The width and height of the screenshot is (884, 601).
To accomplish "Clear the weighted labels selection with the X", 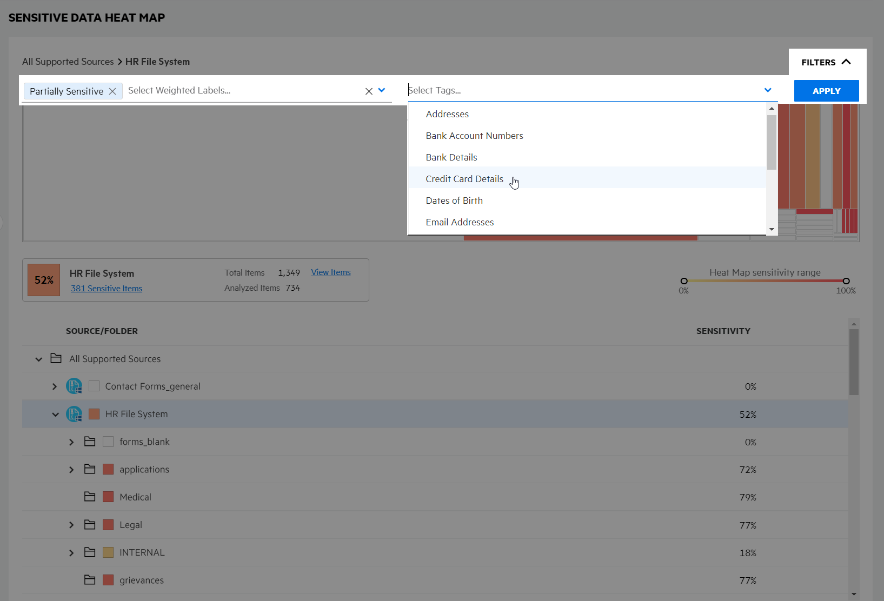I will point(369,91).
